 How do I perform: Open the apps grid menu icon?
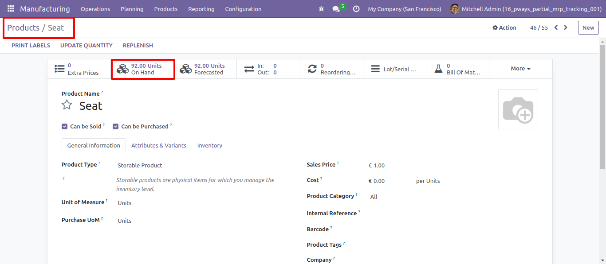[11, 9]
